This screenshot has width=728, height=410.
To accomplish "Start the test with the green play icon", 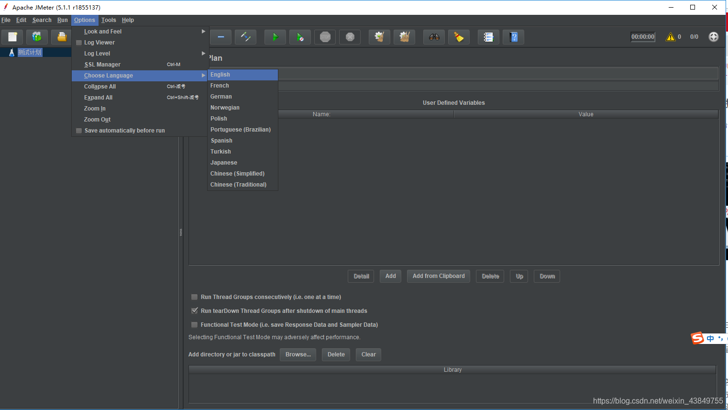I will 276,37.
